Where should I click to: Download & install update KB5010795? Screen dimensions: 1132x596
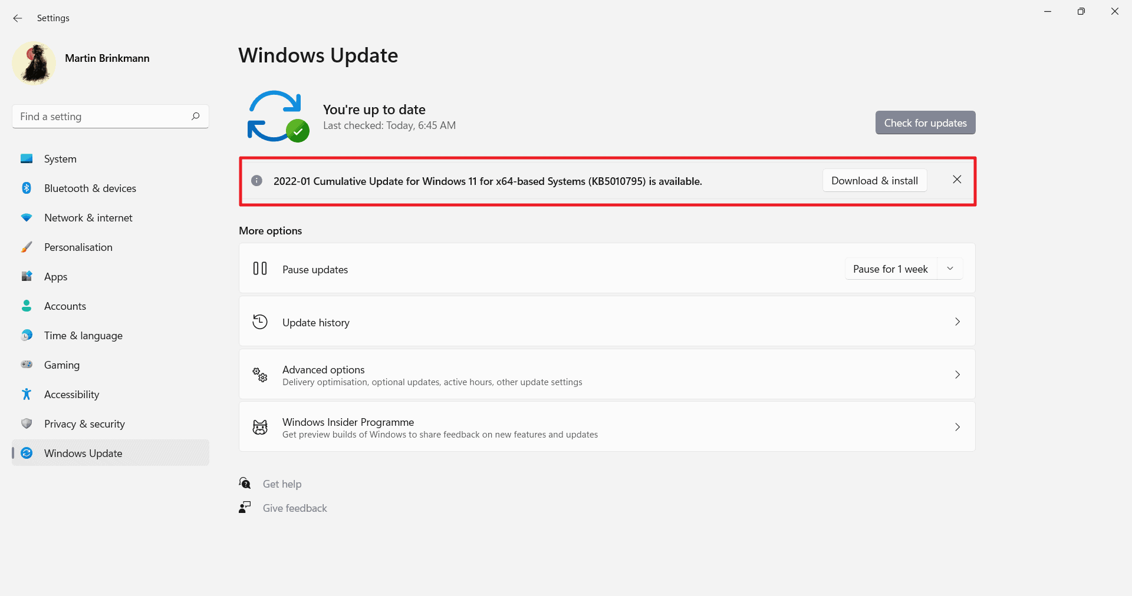874,180
